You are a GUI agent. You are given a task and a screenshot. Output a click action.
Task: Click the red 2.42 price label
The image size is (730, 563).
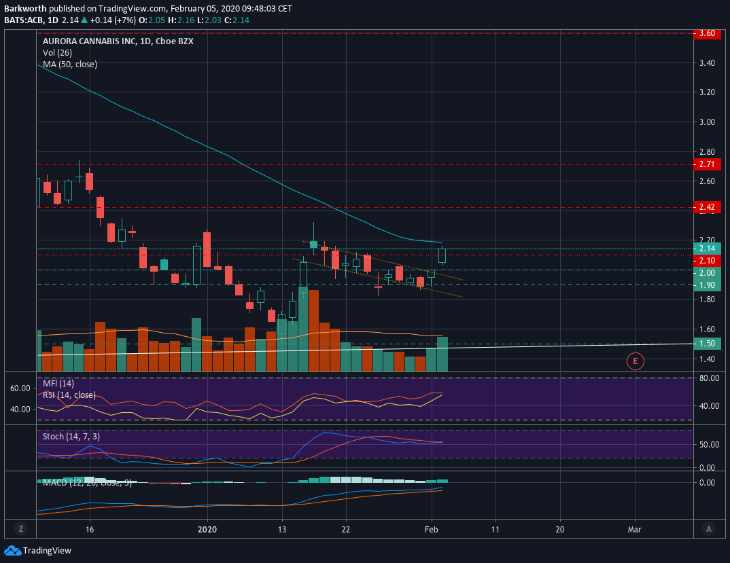point(707,207)
